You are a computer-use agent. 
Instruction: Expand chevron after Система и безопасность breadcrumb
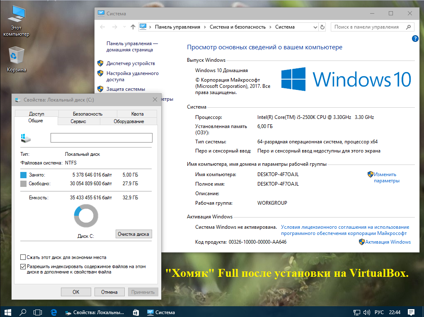point(270,27)
